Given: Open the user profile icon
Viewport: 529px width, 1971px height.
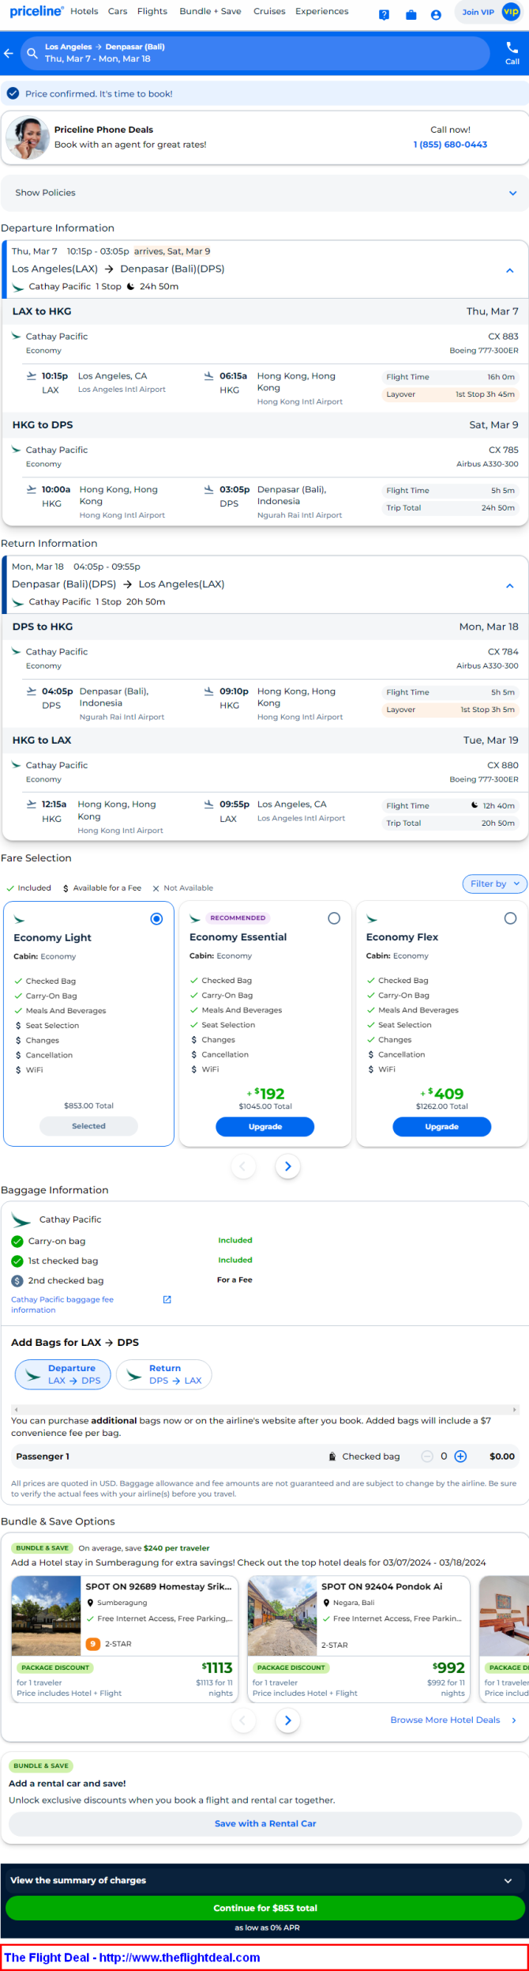Looking at the screenshot, I should click(436, 14).
